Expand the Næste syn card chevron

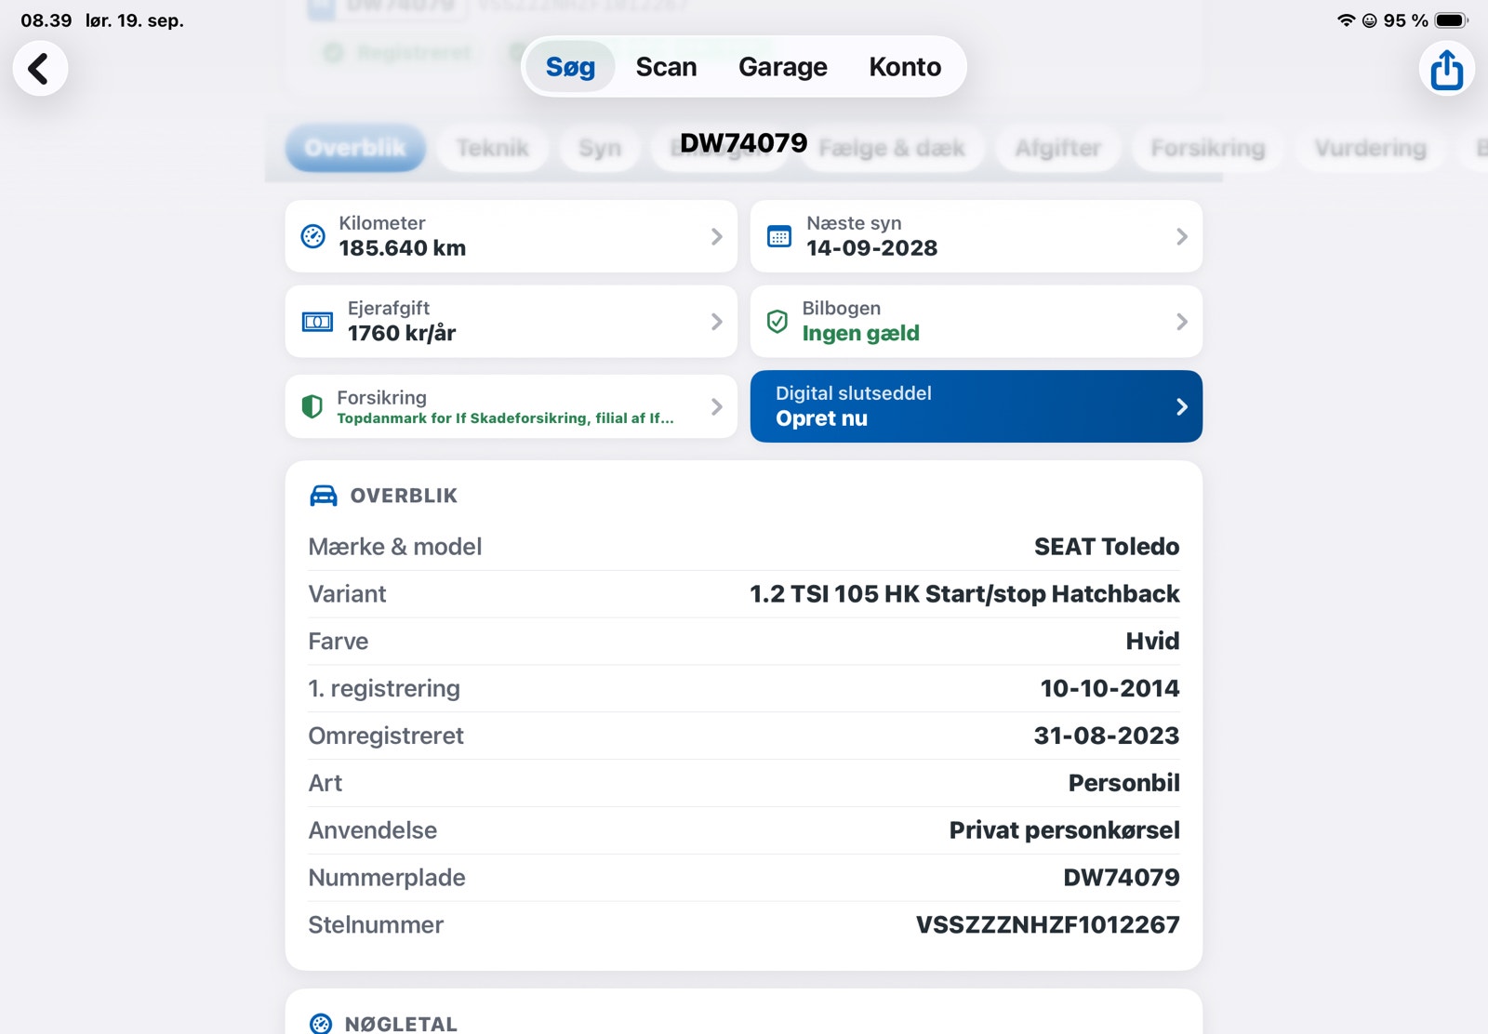pyautogui.click(x=1181, y=236)
